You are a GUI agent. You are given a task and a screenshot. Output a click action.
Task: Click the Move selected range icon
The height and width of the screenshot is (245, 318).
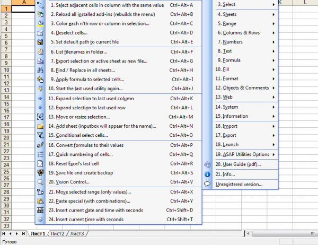(x=40, y=192)
